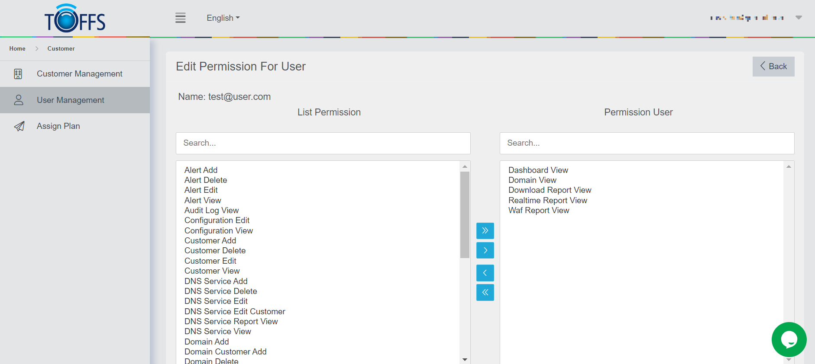Click the List Permission scrollbar thumb
This screenshot has height=364, width=815.
pos(465,214)
